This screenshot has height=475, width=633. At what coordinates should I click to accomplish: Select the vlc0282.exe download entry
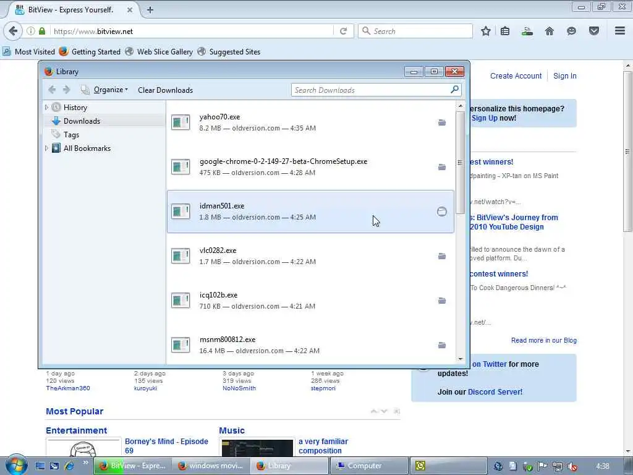(x=310, y=256)
